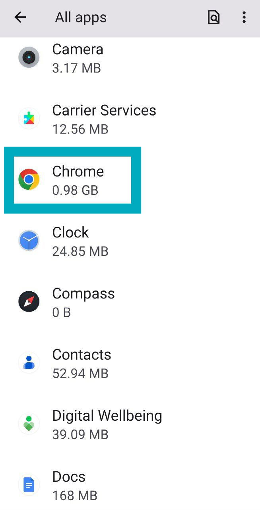Open the search apps icon
Screen dimensions: 260x510
click(213, 18)
